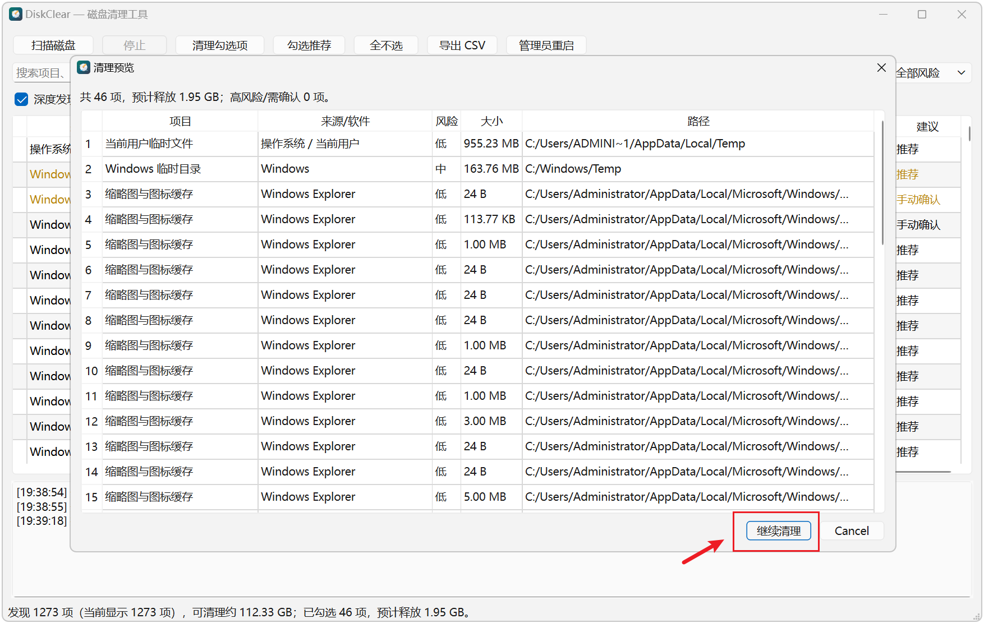Click the 勾选推荐 button
This screenshot has width=984, height=623.
[309, 45]
